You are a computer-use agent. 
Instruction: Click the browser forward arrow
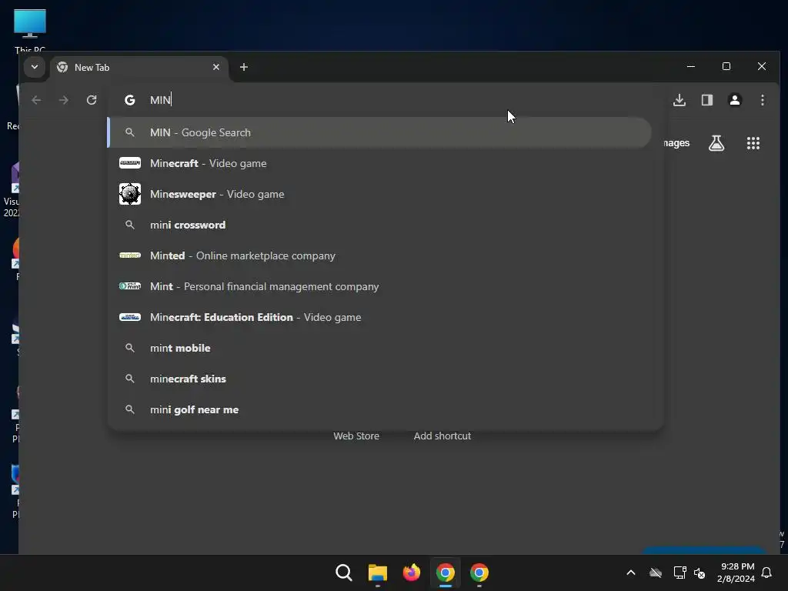click(63, 100)
